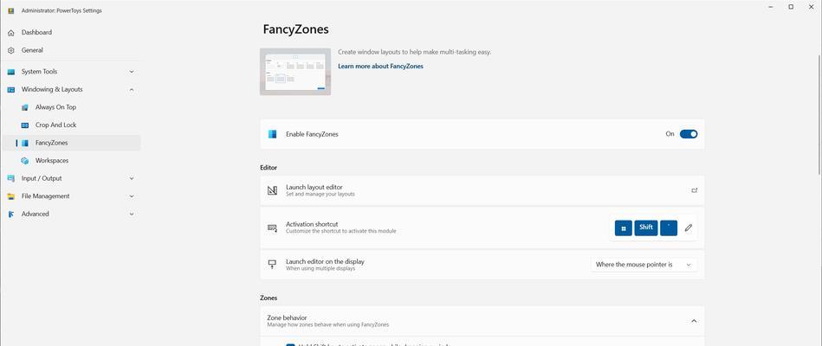Expand the System Tools section
The image size is (822, 346).
pyautogui.click(x=132, y=72)
